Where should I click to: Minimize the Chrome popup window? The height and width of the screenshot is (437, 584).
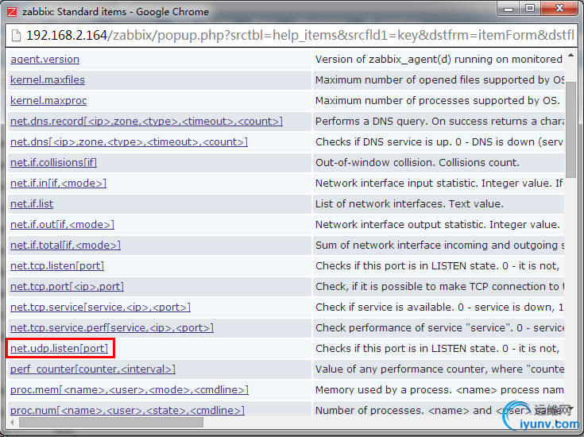tap(509, 9)
